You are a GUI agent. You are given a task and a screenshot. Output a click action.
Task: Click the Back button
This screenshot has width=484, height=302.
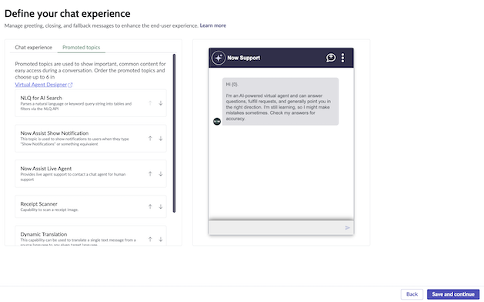pos(412,294)
